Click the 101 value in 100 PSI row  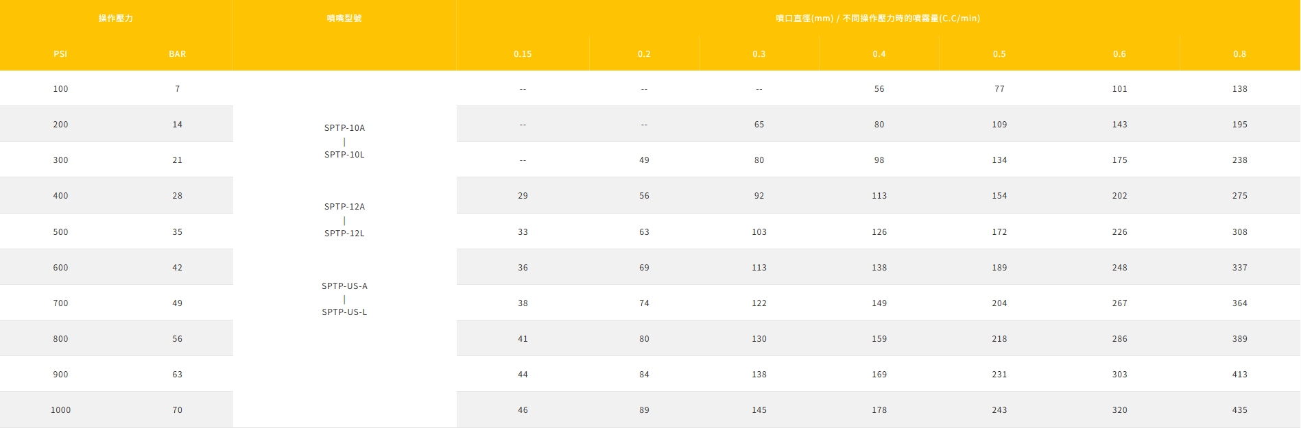click(x=1119, y=89)
